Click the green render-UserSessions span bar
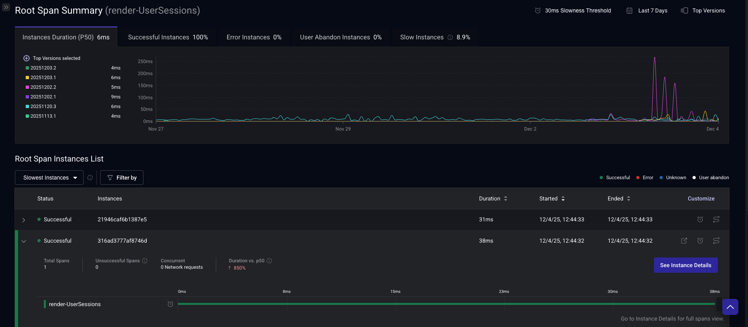Image resolution: width=748 pixels, height=327 pixels. (446, 304)
